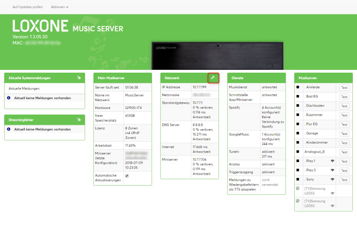Clear Streamingfehler with eraser icon
The image size is (357, 240).
[79, 120]
